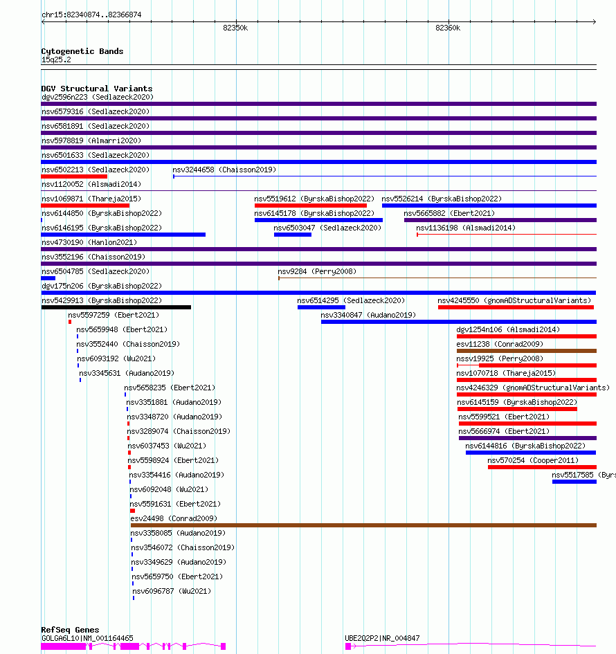The width and height of the screenshot is (616, 654).
Task: Click the nsv4730190 (Hanlon2021) label
Action: point(89,243)
